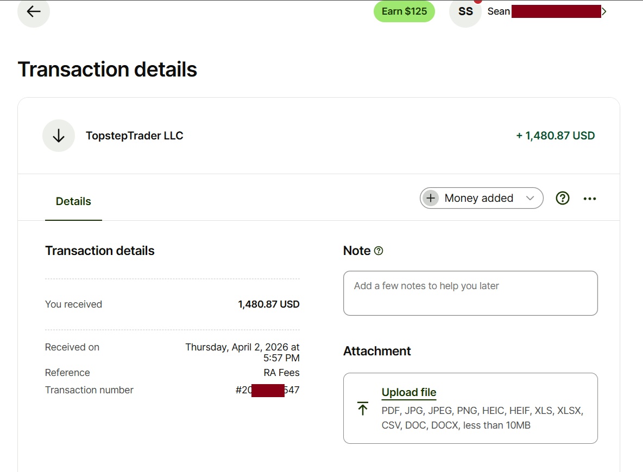The image size is (643, 472).
Task: Open help question mark icon near Money added
Action: [x=563, y=199]
